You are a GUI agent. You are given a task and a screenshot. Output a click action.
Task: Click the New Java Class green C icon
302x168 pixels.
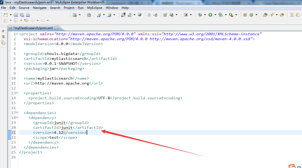251,15
